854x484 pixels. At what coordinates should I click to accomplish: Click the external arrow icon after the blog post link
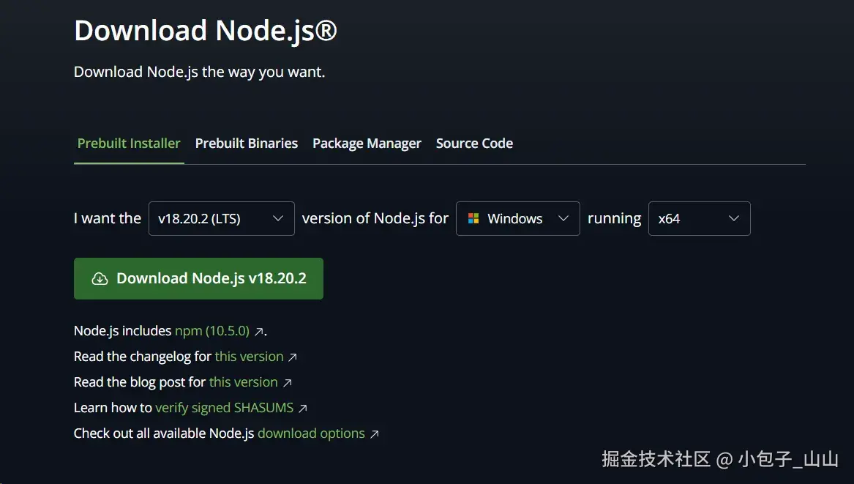pos(288,383)
